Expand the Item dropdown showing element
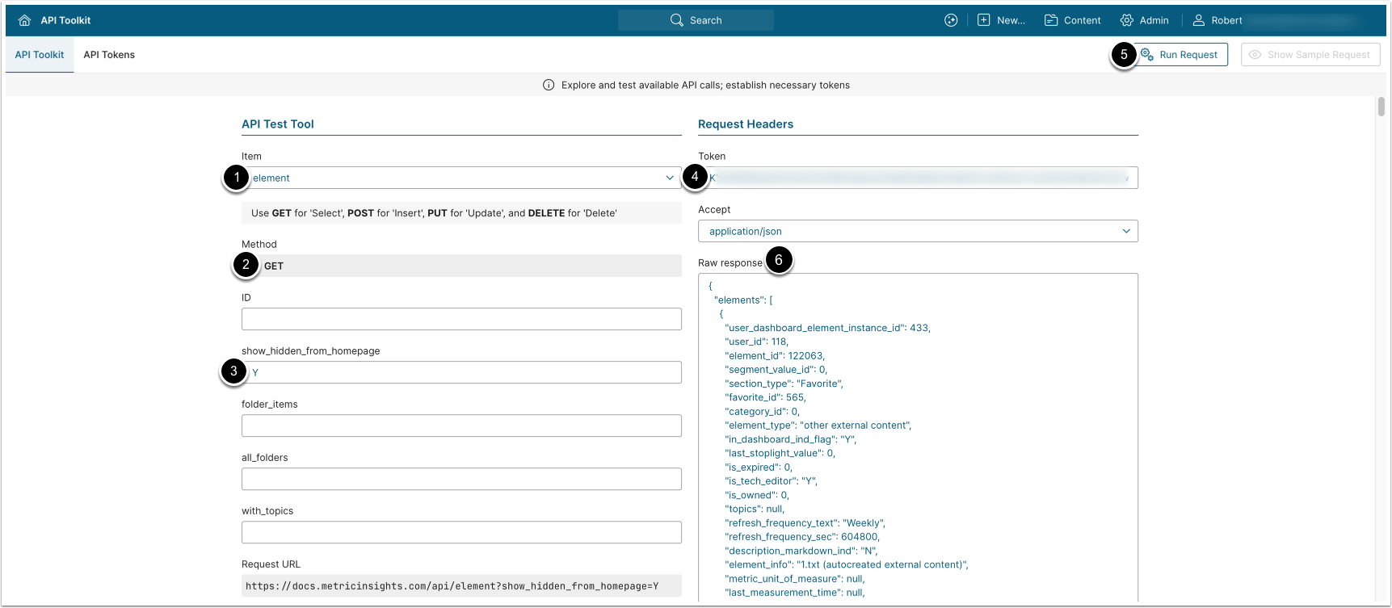This screenshot has height=608, width=1392. (x=460, y=178)
